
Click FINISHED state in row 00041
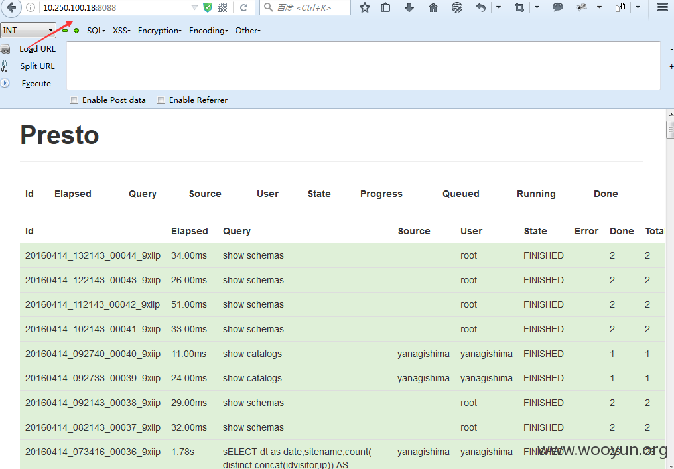click(x=543, y=329)
